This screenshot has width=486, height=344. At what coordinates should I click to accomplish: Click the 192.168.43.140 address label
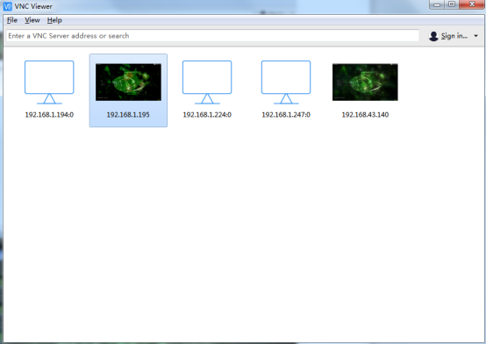pos(365,115)
